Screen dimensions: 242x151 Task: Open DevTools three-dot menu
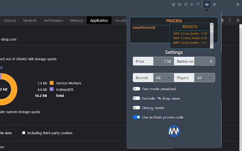[x=230, y=20]
